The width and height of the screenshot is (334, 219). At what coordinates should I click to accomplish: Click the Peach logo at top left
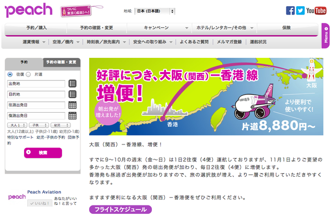click(29, 10)
